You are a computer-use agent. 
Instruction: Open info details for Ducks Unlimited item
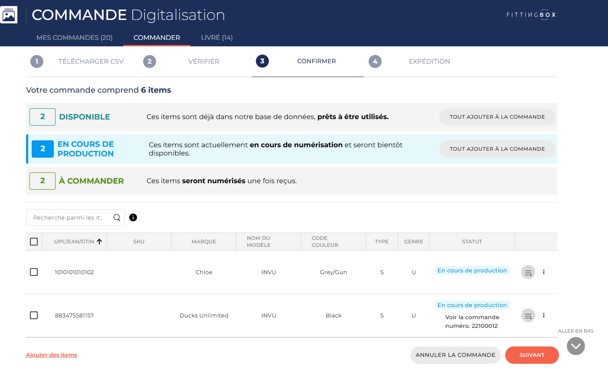click(x=544, y=315)
